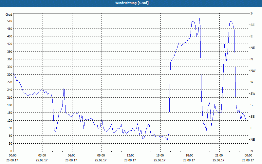Screen dimensions: 262x164
Task: Click the y-axis value 510
Action: pyautogui.click(x=9, y=21)
